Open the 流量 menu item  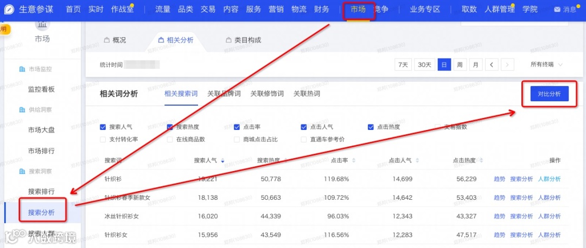click(x=163, y=10)
